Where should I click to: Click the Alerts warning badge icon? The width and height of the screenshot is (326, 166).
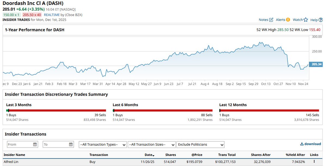(x=288, y=19)
